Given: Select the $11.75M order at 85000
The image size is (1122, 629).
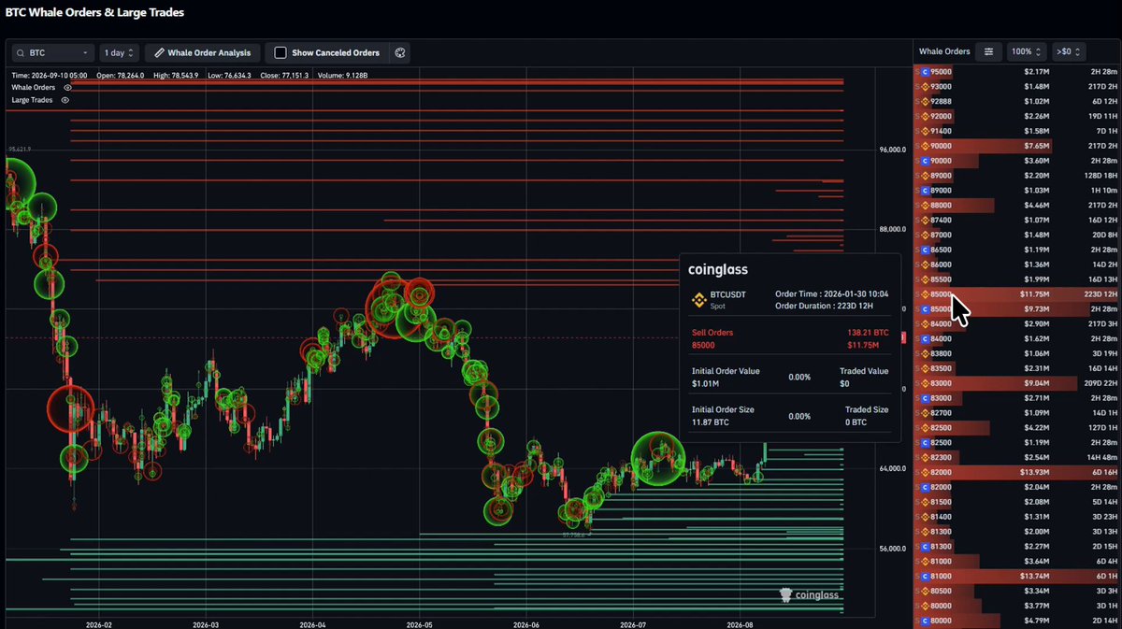Looking at the screenshot, I should point(1017,294).
